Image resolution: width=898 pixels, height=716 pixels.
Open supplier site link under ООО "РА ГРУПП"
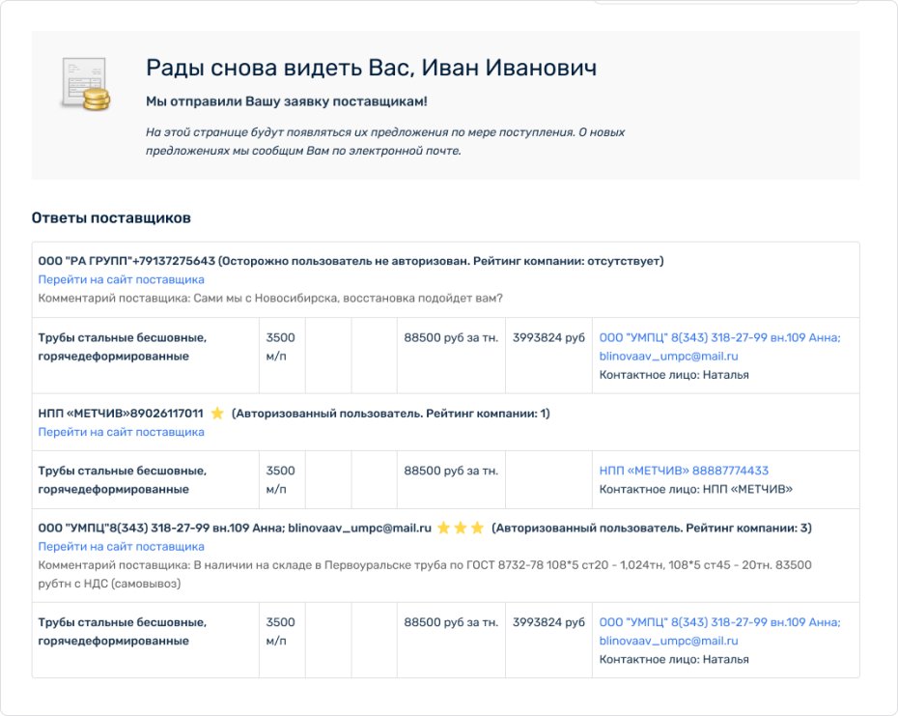[x=121, y=279]
